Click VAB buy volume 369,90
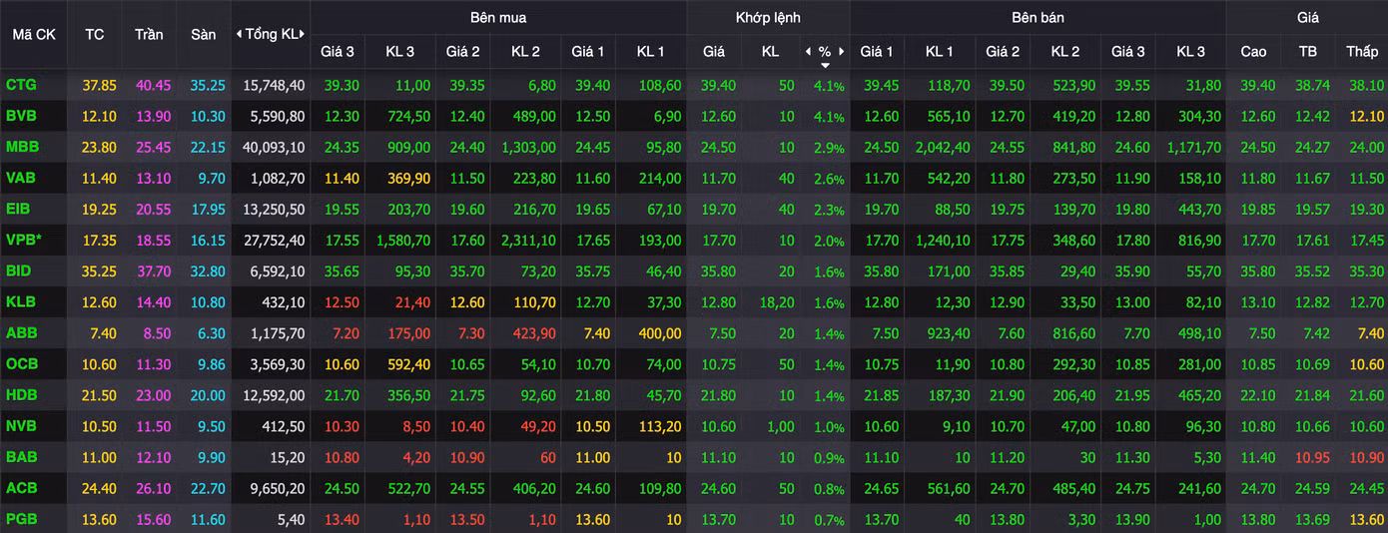Viewport: 1388px width, 533px height. tap(407, 178)
